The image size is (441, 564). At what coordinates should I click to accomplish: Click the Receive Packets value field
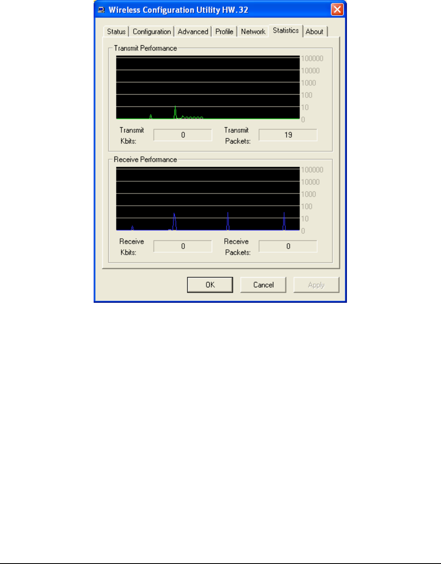tap(288, 246)
